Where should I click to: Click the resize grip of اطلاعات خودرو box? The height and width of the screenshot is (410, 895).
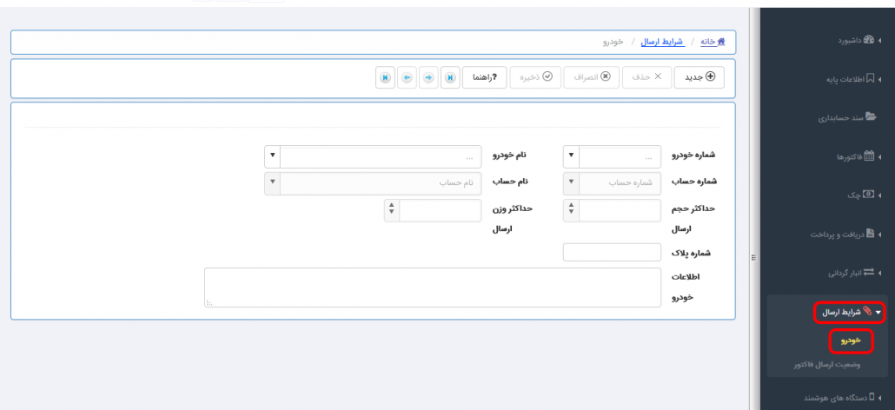point(209,303)
